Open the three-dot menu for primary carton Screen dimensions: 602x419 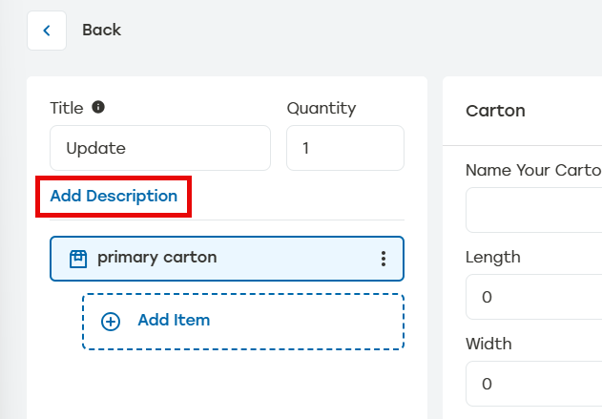tap(384, 259)
